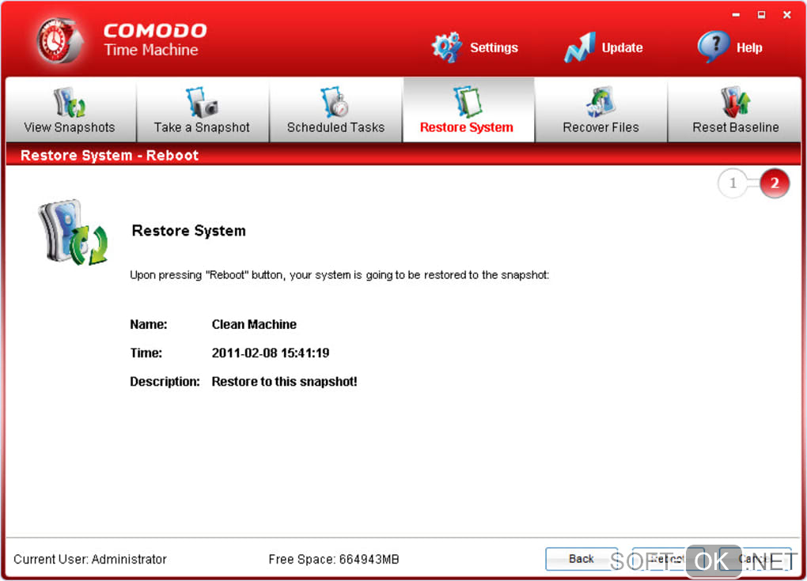Click the Settings text link
Screen dimensions: 807x581
point(494,47)
